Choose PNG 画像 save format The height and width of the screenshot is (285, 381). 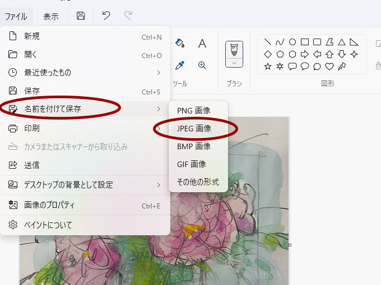coord(194,111)
